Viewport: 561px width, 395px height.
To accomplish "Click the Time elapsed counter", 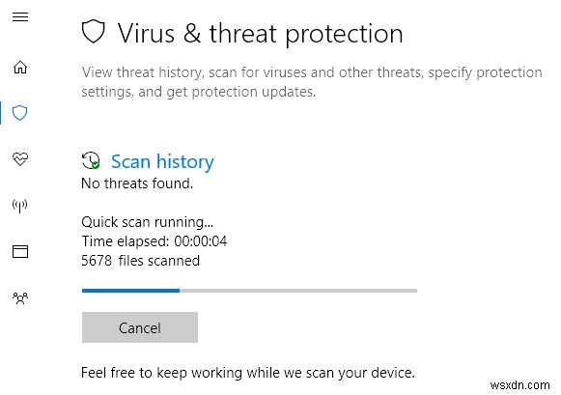I will [x=154, y=241].
